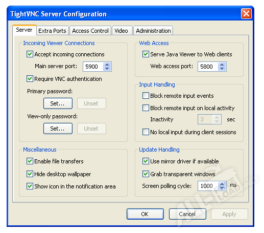This screenshot has width=264, height=233.
Task: Click the Inactivity label
Action: pos(162,119)
